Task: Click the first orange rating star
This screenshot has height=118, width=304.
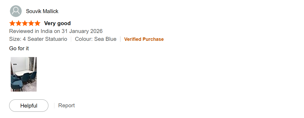Action: coord(12,23)
